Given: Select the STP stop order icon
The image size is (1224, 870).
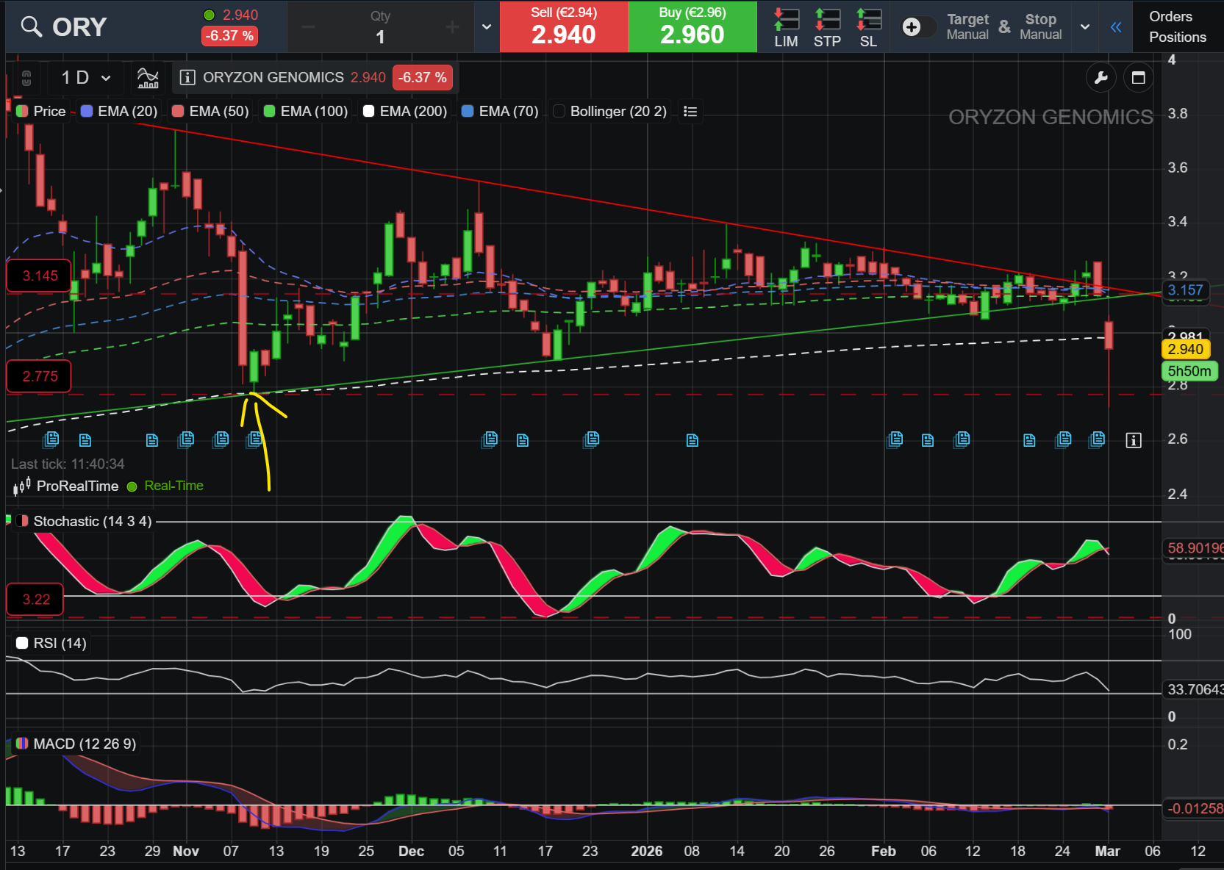Looking at the screenshot, I should 827,27.
